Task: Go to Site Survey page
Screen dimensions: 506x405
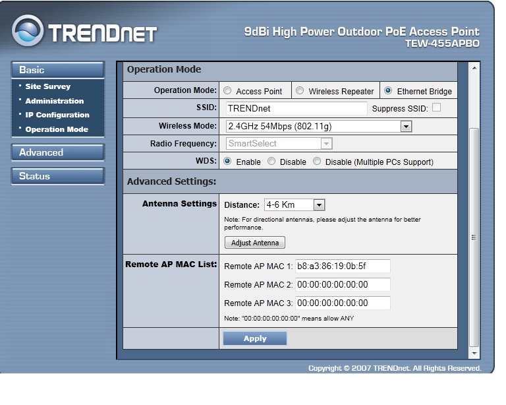Action: pyautogui.click(x=47, y=86)
